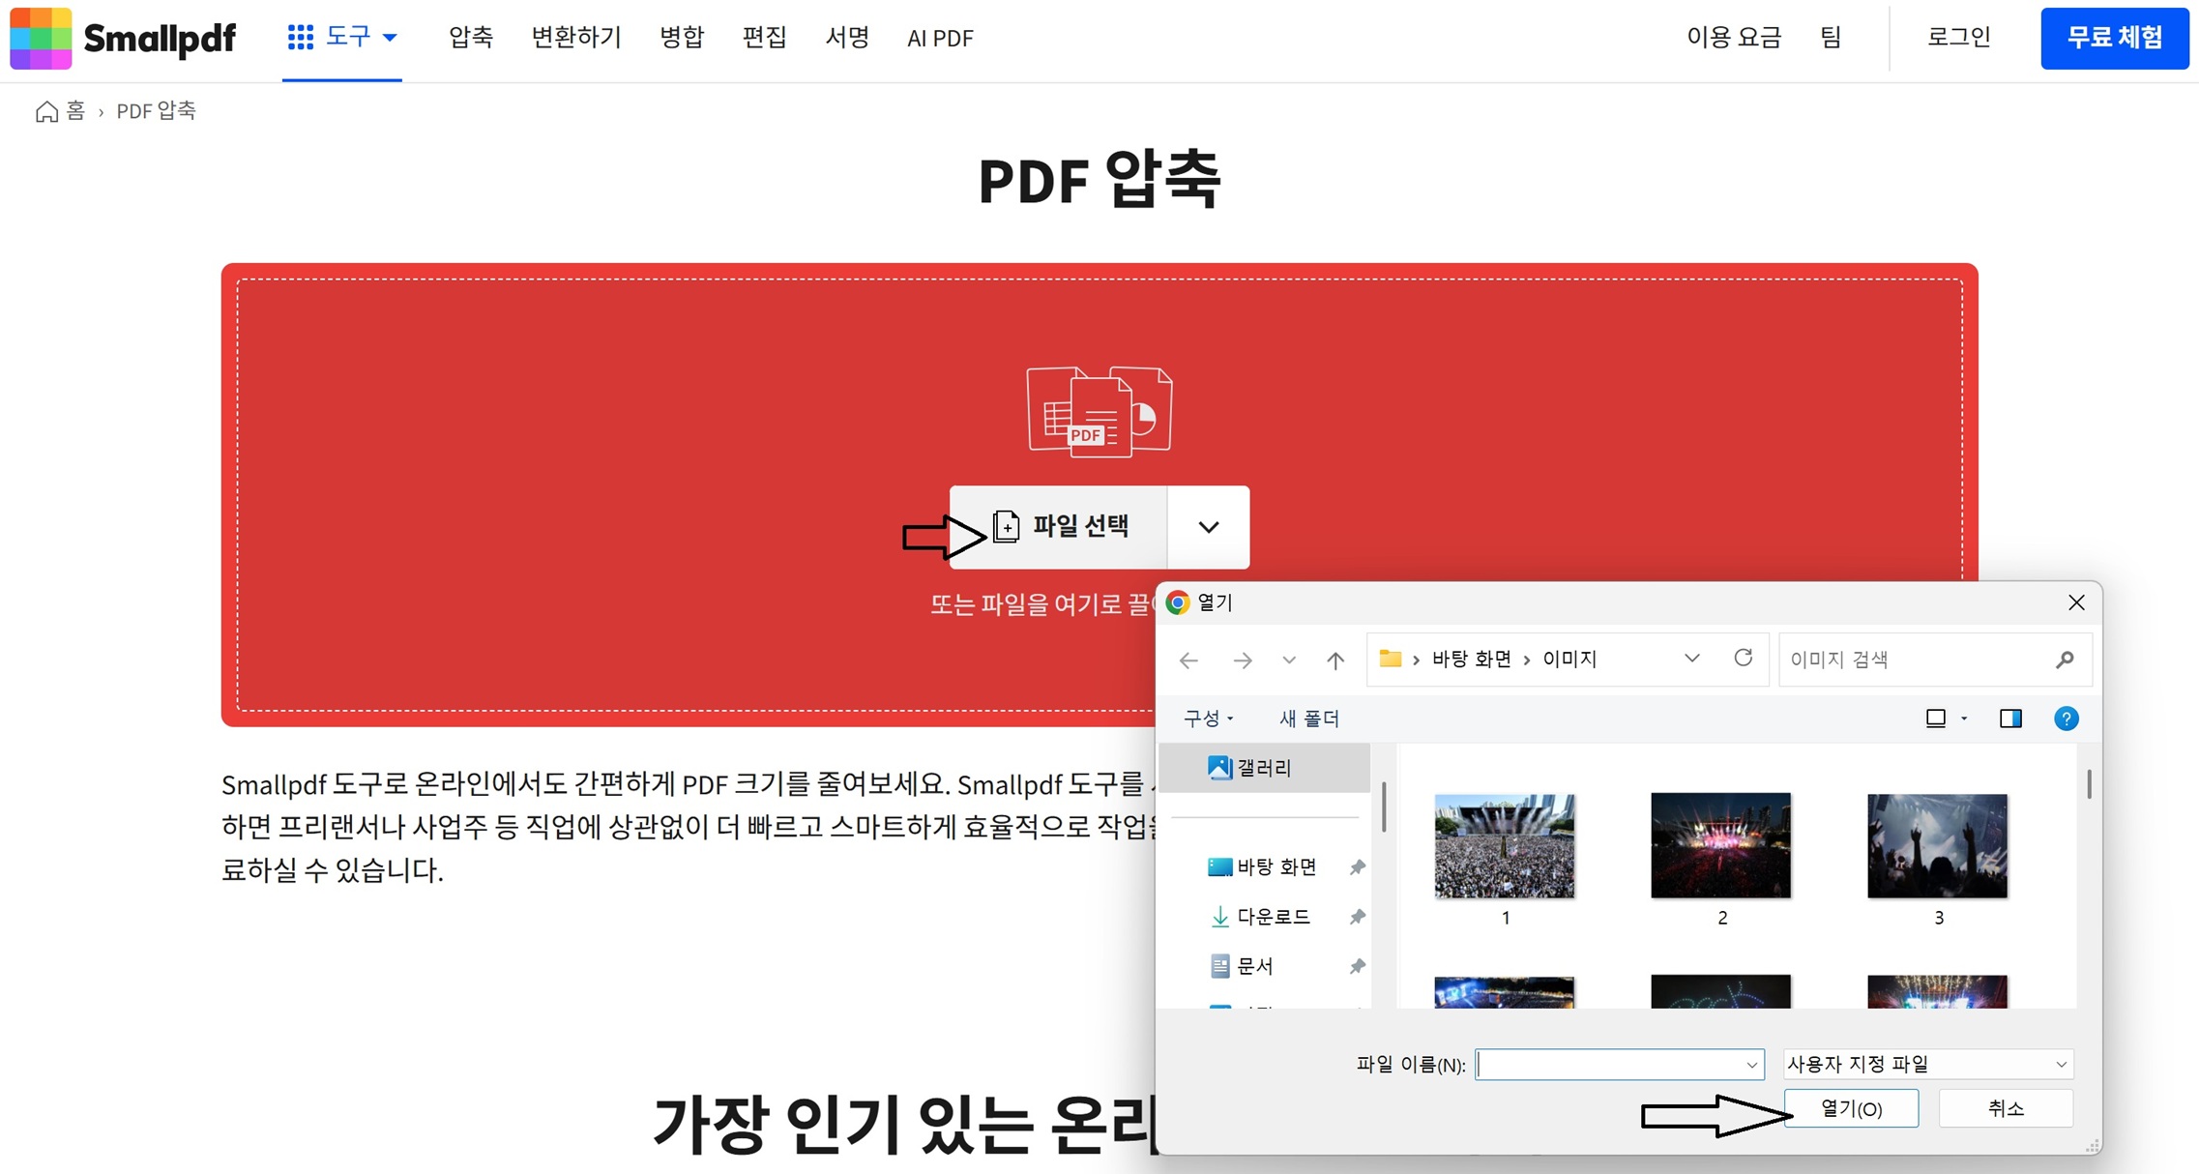Viewport: 2199px width, 1174px height.
Task: Open the 변환하기 menu item
Action: point(576,38)
